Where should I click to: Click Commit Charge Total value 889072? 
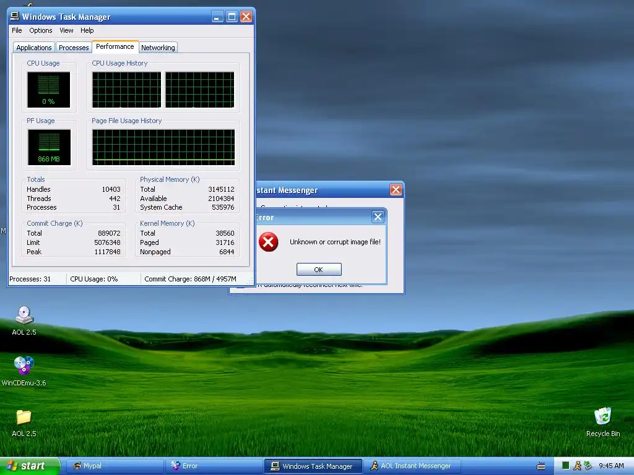[x=109, y=233]
